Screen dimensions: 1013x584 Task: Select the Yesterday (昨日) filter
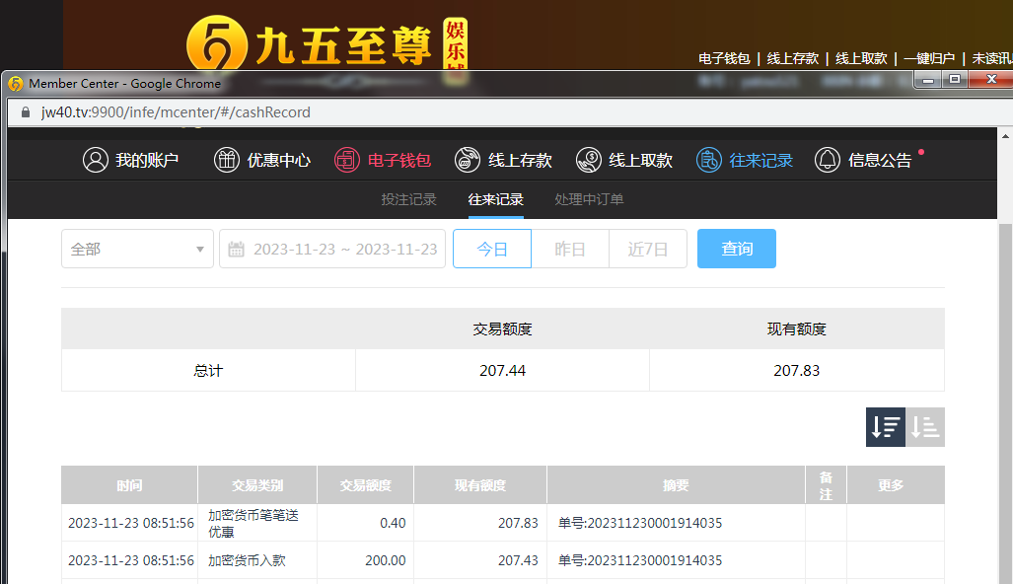point(570,249)
